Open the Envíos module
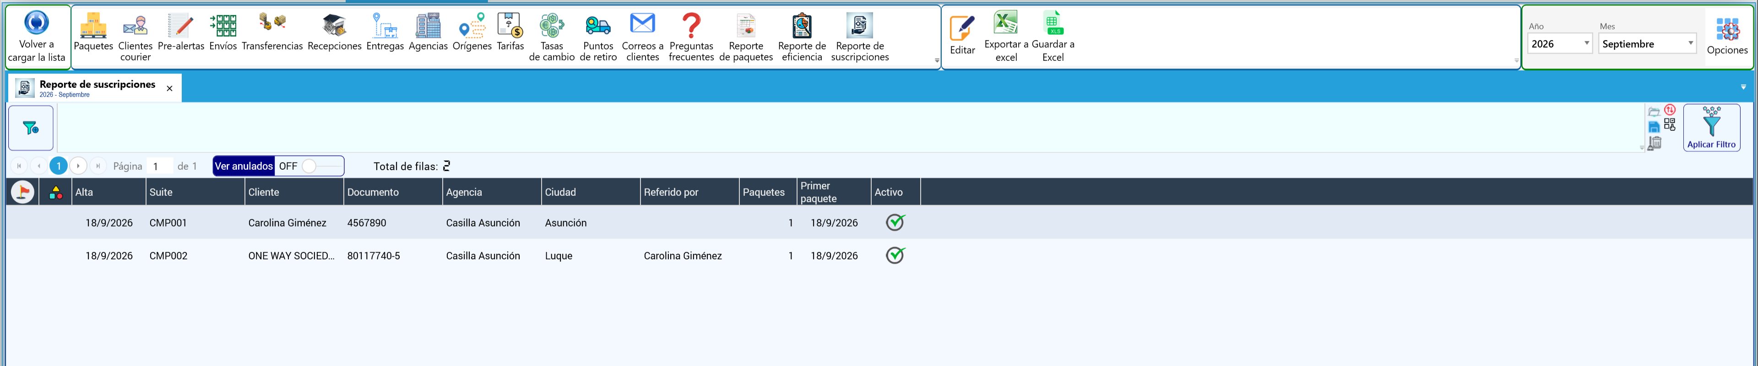This screenshot has height=366, width=1758. tap(223, 32)
